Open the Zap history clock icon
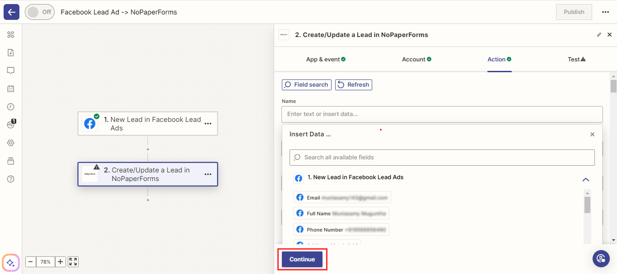The width and height of the screenshot is (617, 274). 11,107
